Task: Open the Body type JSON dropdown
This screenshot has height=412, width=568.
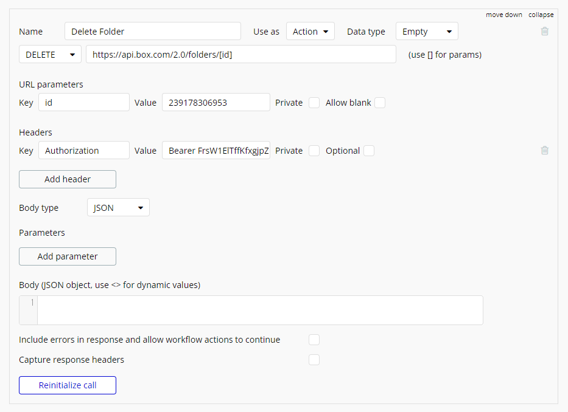Action: (118, 208)
